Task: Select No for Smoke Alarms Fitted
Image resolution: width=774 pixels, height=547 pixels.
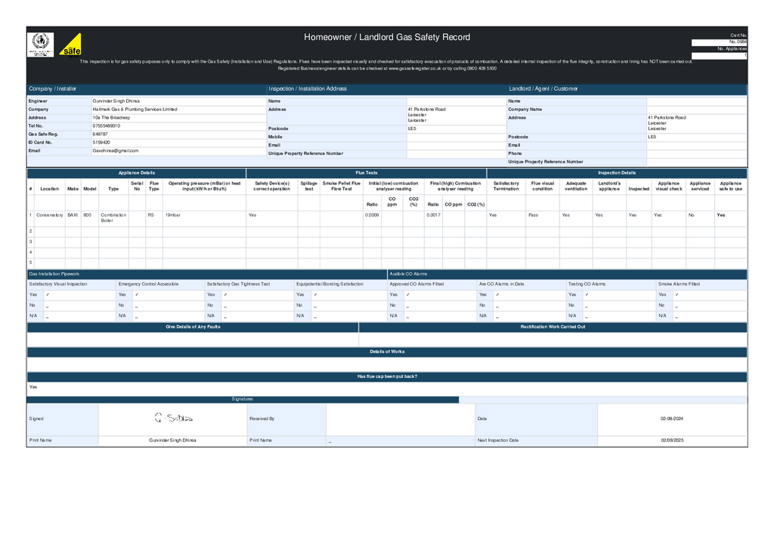Action: [x=677, y=305]
